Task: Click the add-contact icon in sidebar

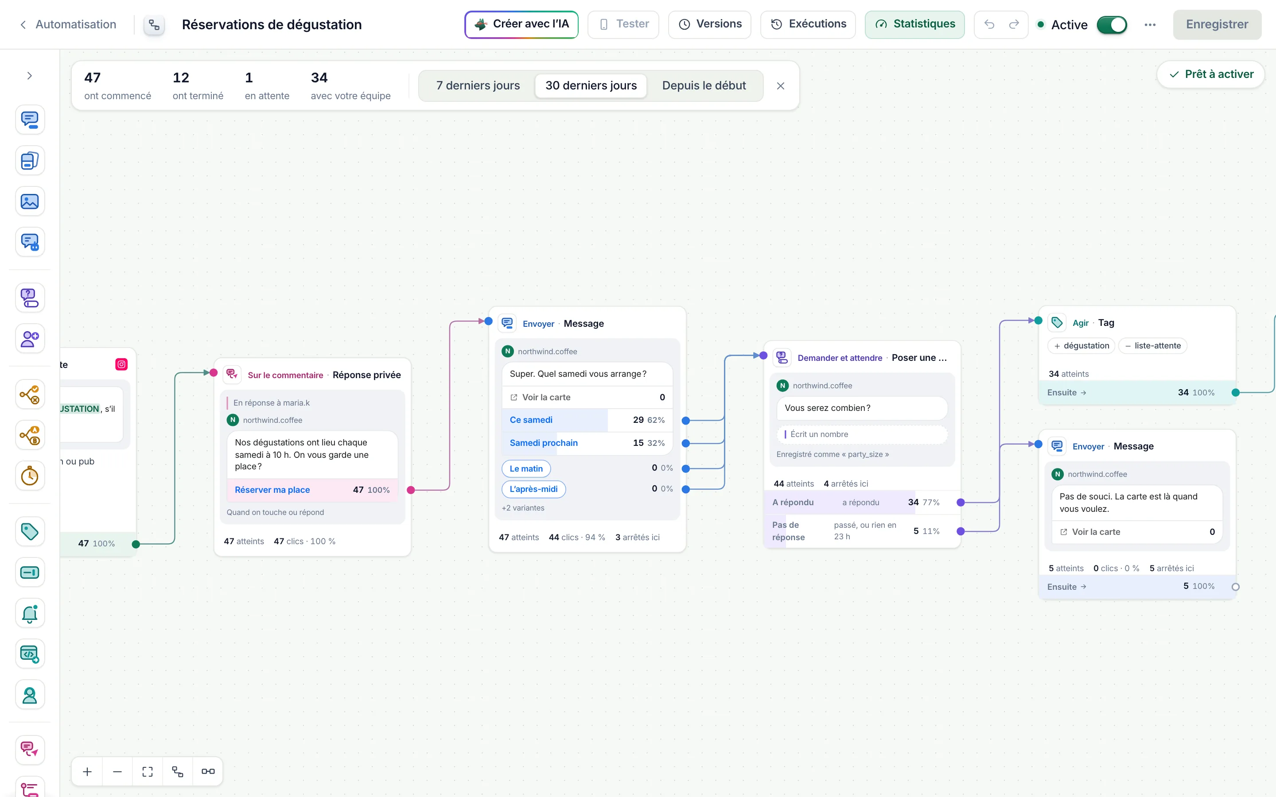Action: click(30, 338)
